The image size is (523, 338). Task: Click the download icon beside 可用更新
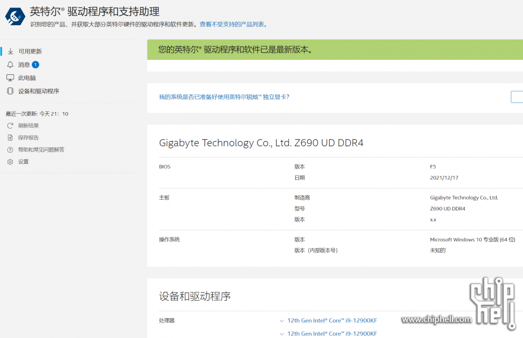tap(10, 51)
